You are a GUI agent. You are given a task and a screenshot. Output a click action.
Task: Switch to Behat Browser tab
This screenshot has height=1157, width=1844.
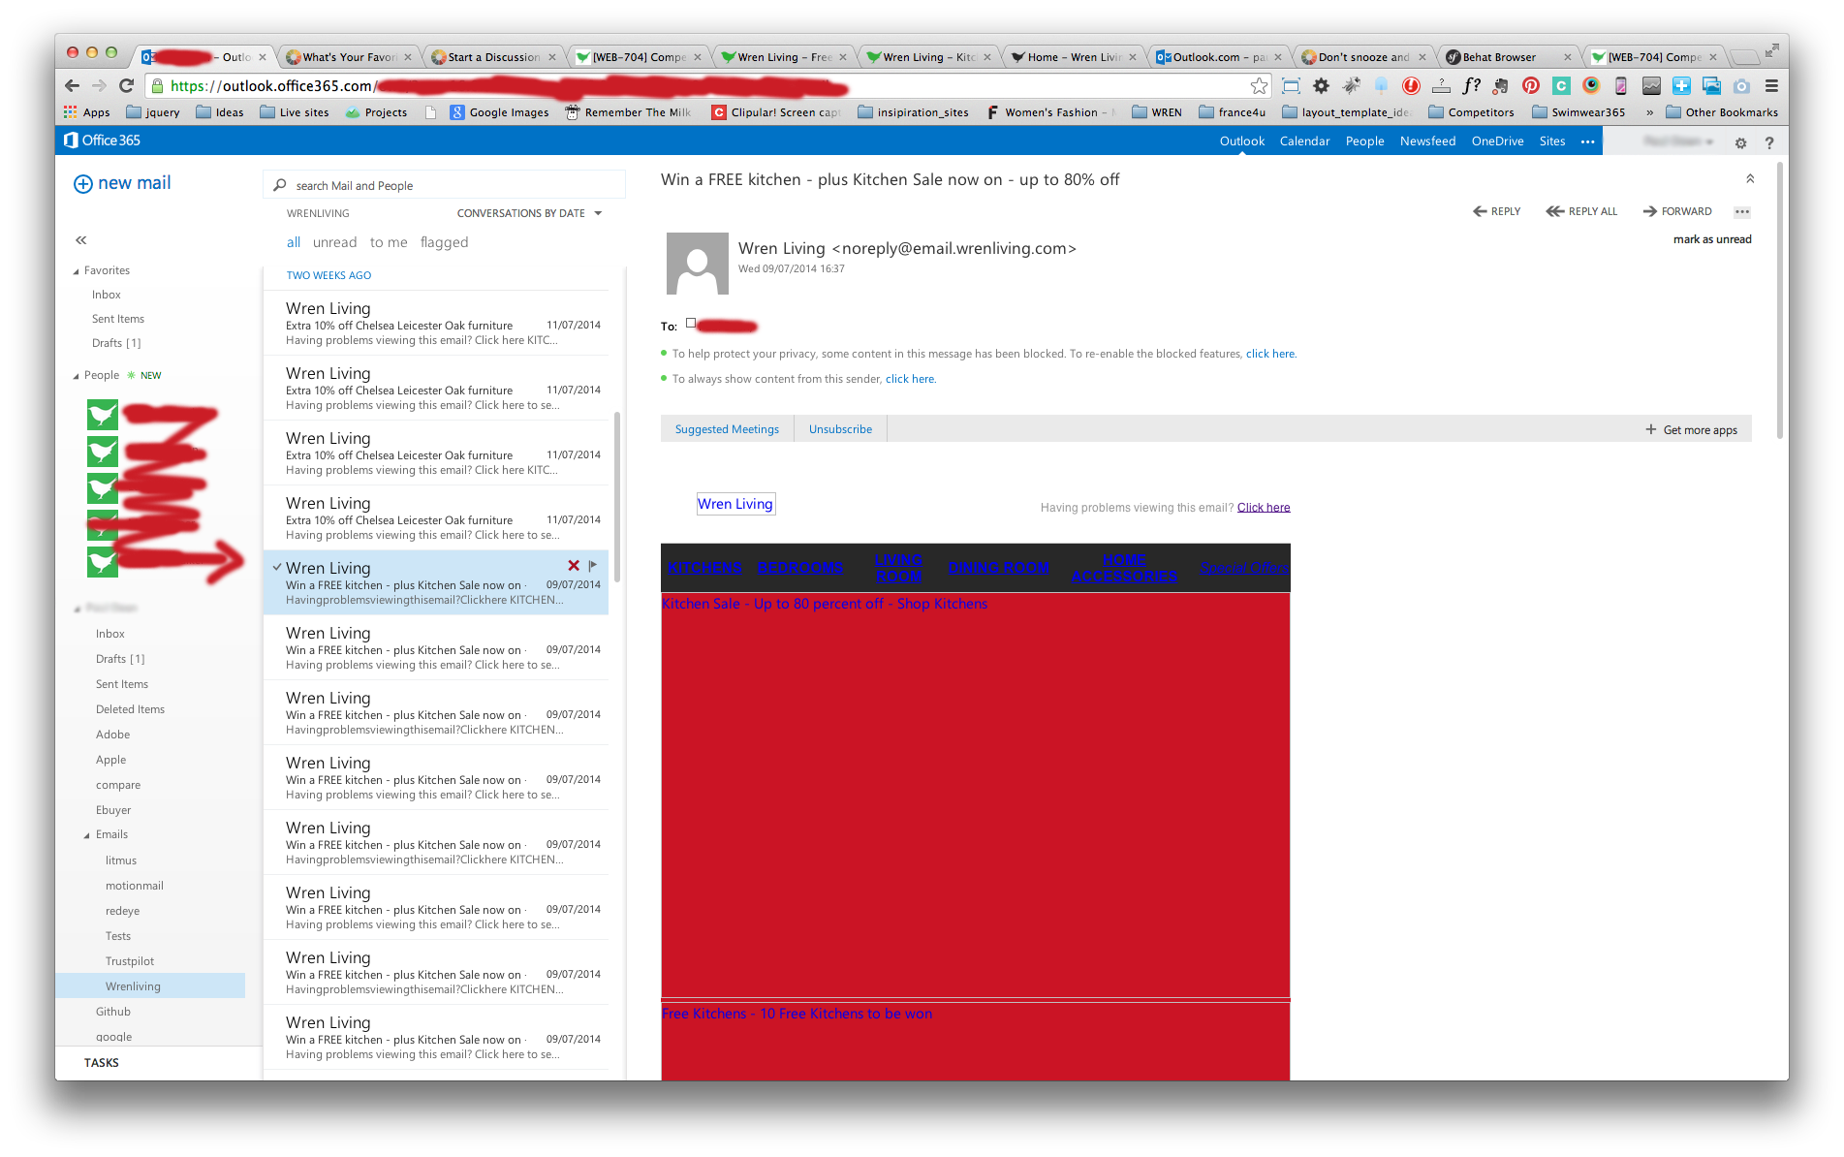(x=1507, y=57)
